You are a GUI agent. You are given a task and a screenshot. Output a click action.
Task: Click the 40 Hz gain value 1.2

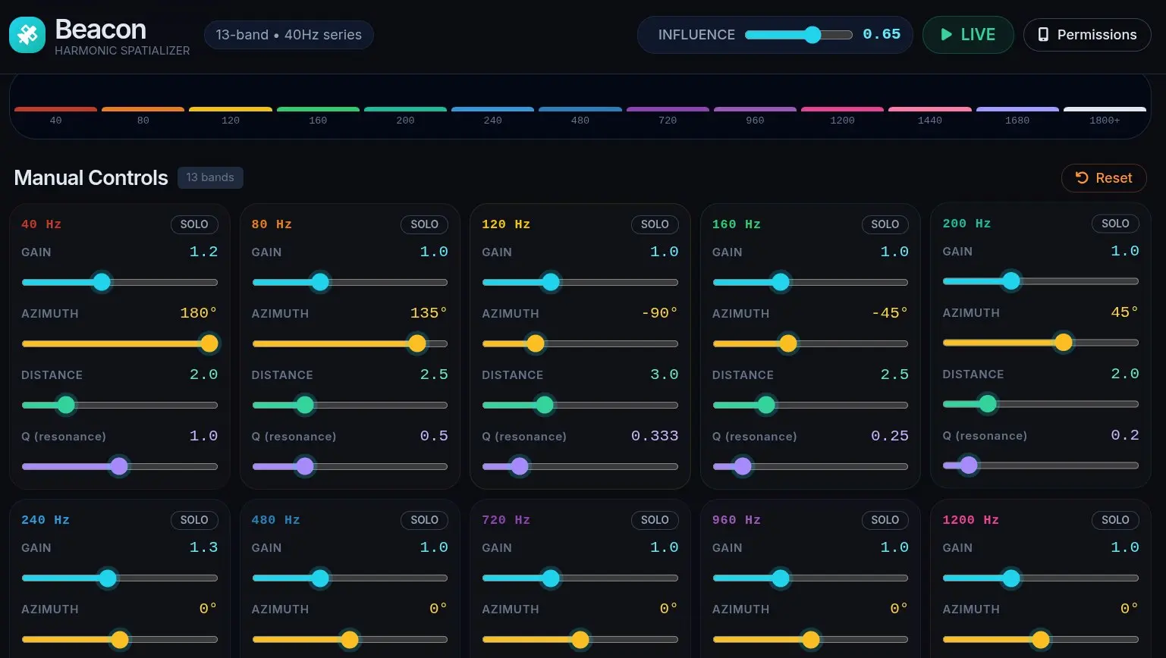pyautogui.click(x=203, y=252)
